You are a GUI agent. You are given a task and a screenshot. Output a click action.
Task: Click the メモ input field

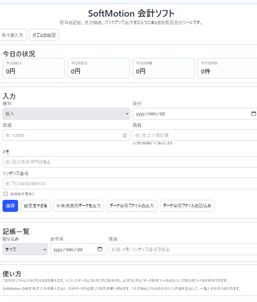coord(130,162)
